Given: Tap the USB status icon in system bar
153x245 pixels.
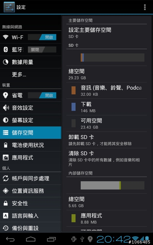Looking at the screenshot, I should 82,239.
